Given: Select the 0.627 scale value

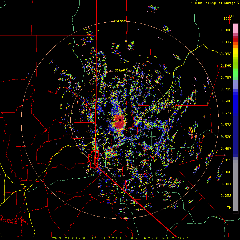Looking at the screenshot, I should coord(226,113).
